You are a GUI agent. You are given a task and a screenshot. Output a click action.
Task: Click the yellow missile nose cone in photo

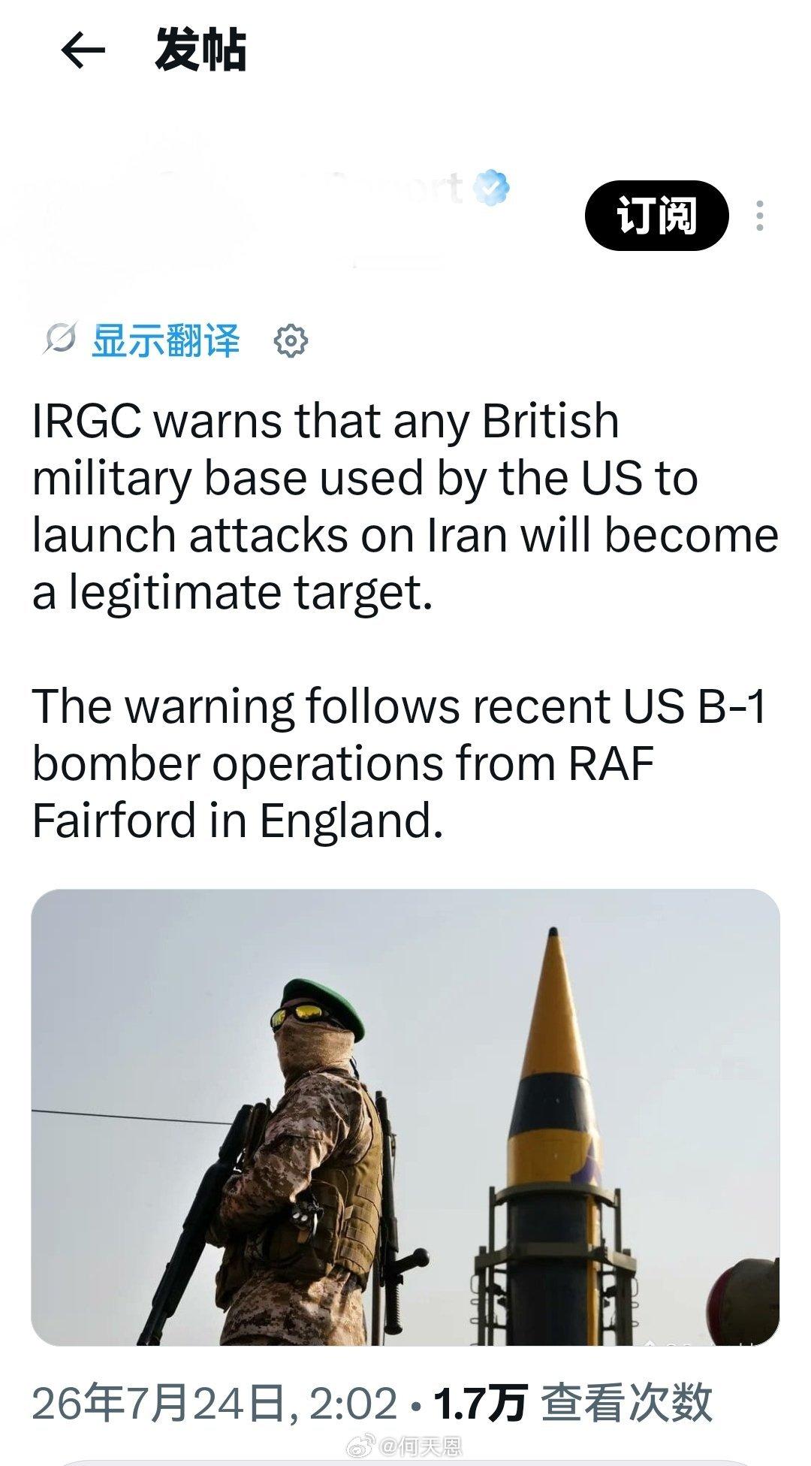click(555, 1007)
